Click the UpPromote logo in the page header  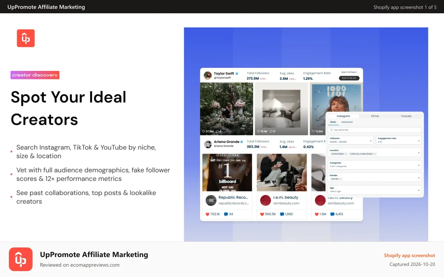[x=26, y=38]
